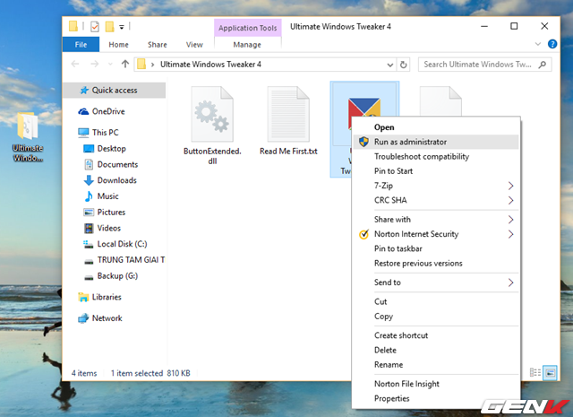Click the Properties checkmark quick access icon
Image resolution: width=573 pixels, height=417 pixels.
[95, 26]
